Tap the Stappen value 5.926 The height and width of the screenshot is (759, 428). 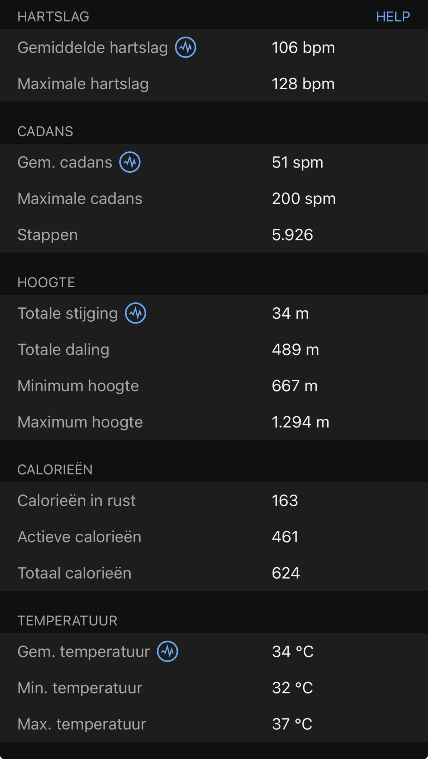292,235
